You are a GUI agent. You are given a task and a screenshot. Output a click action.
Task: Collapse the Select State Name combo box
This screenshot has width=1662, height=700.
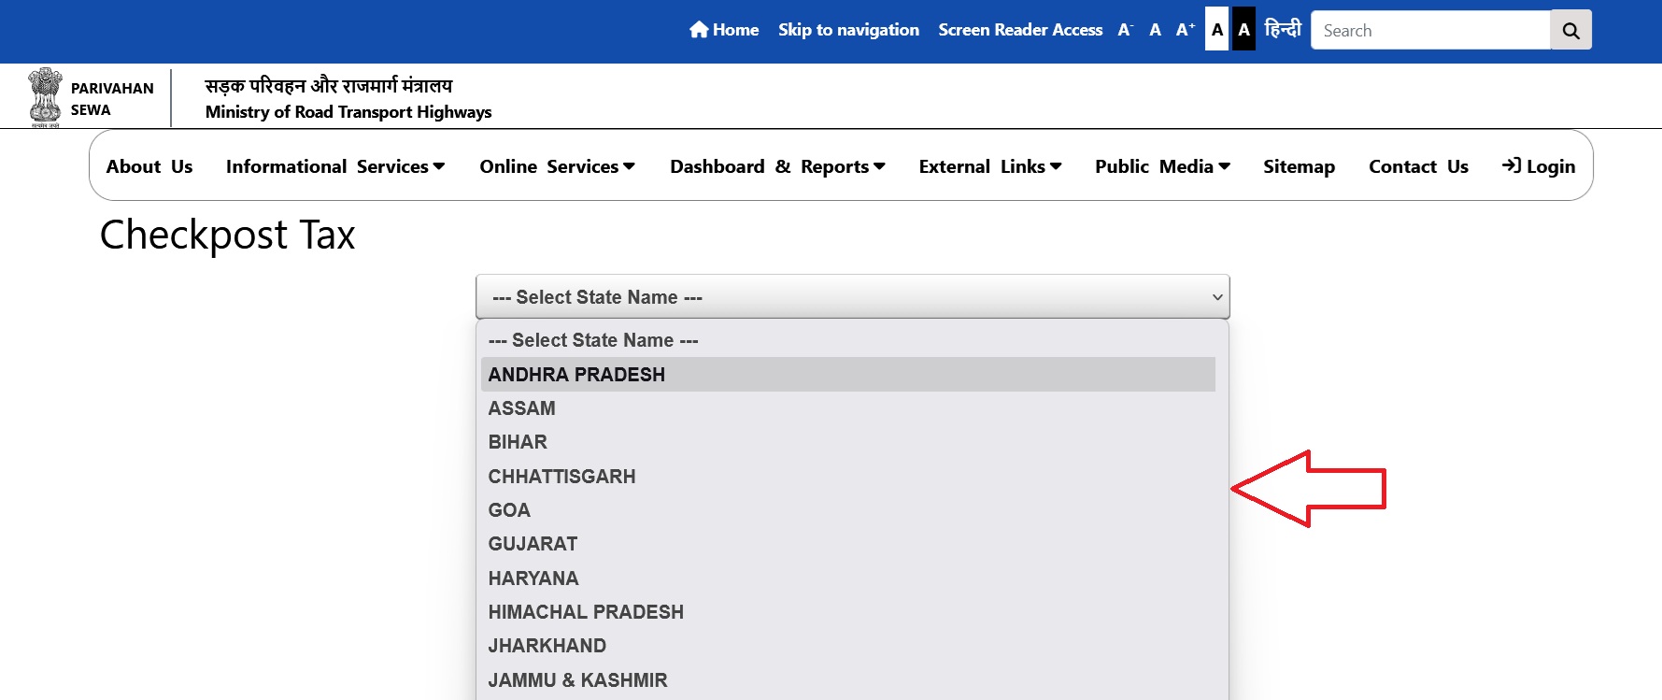[852, 297]
